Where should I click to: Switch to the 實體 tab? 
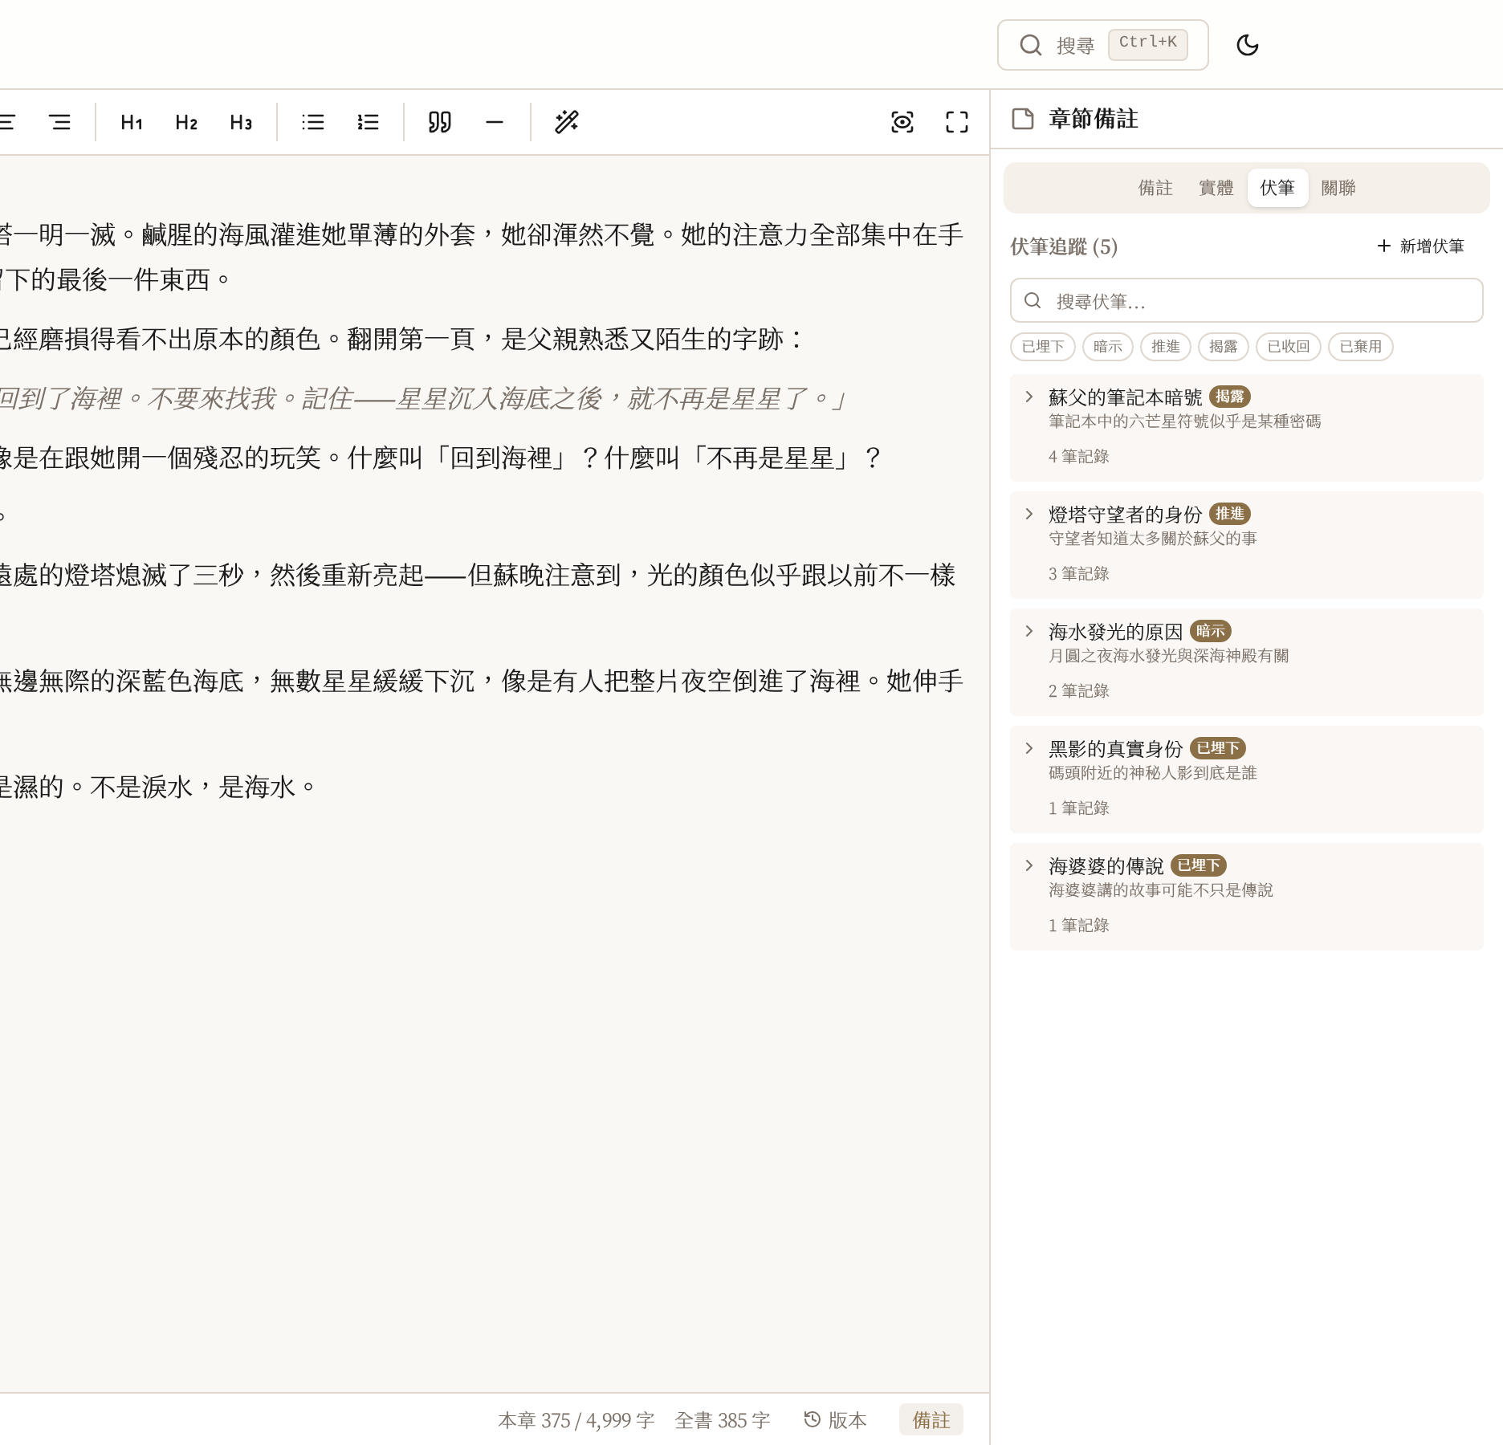point(1215,188)
